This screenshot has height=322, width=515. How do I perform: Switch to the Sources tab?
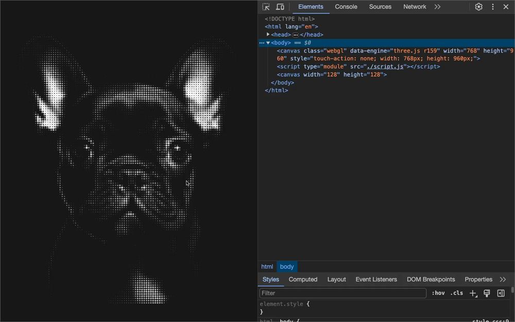click(x=380, y=7)
